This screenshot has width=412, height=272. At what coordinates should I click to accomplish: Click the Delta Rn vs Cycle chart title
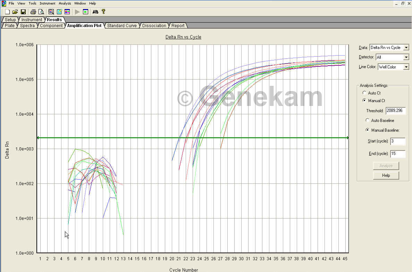[183, 37]
